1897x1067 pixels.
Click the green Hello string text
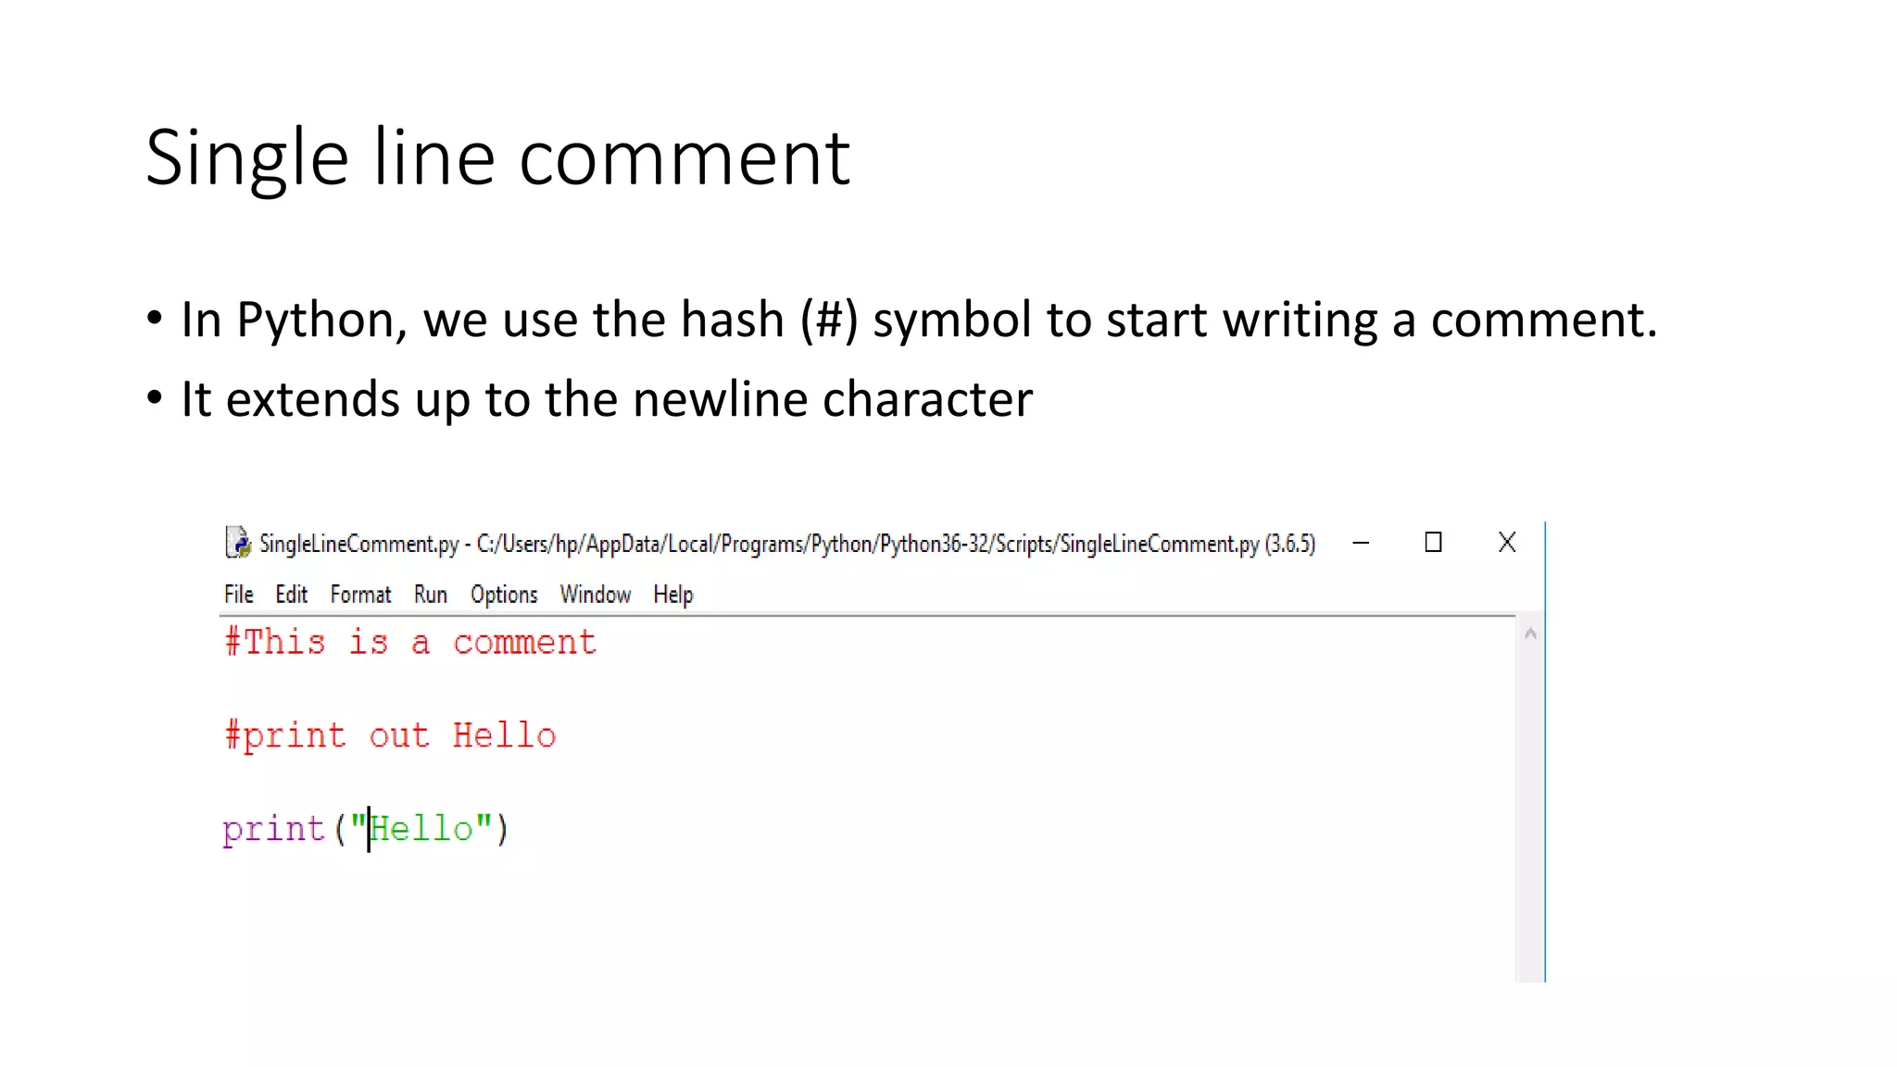(x=421, y=828)
